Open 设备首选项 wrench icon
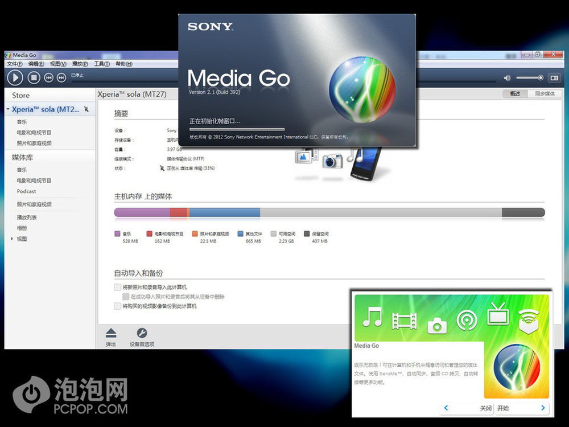The image size is (569, 427). [142, 333]
